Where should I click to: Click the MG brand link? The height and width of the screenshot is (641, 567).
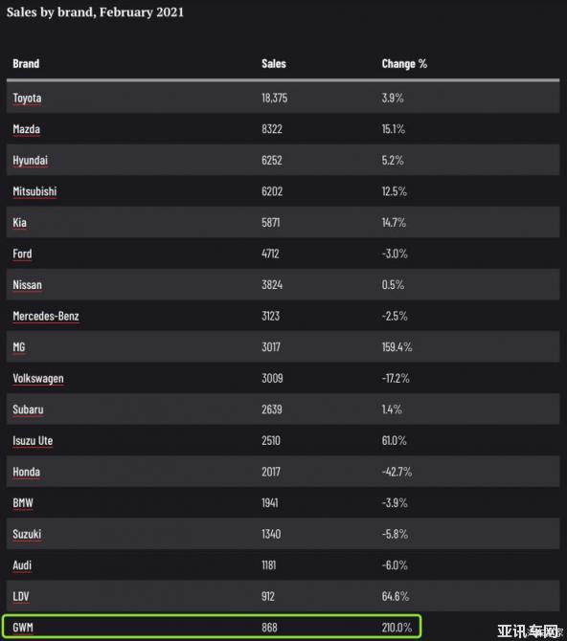tap(19, 347)
